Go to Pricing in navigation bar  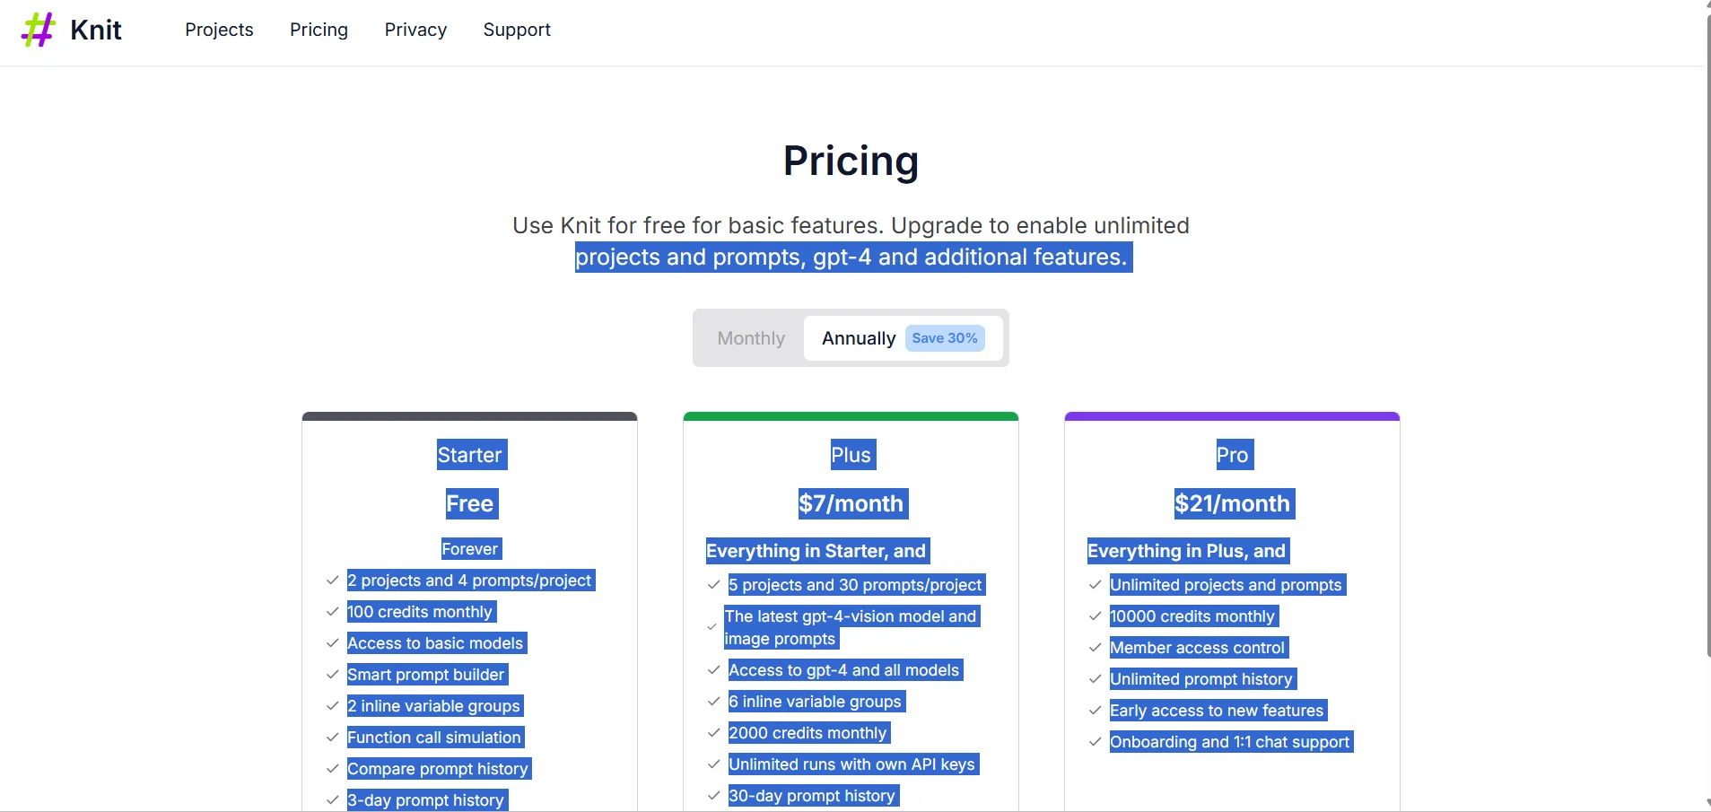[319, 30]
